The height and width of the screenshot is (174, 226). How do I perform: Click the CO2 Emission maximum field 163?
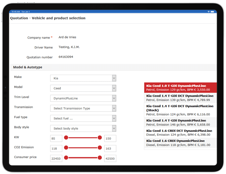[110, 149]
